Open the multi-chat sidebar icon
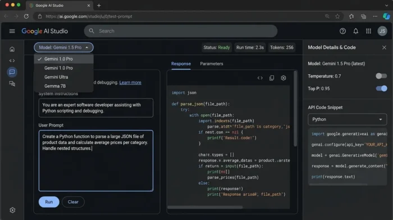Image resolution: width=393 pixels, height=220 pixels. tap(12, 84)
